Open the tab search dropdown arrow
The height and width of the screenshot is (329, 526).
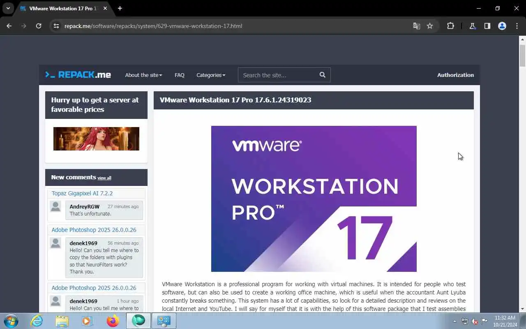coord(8,8)
